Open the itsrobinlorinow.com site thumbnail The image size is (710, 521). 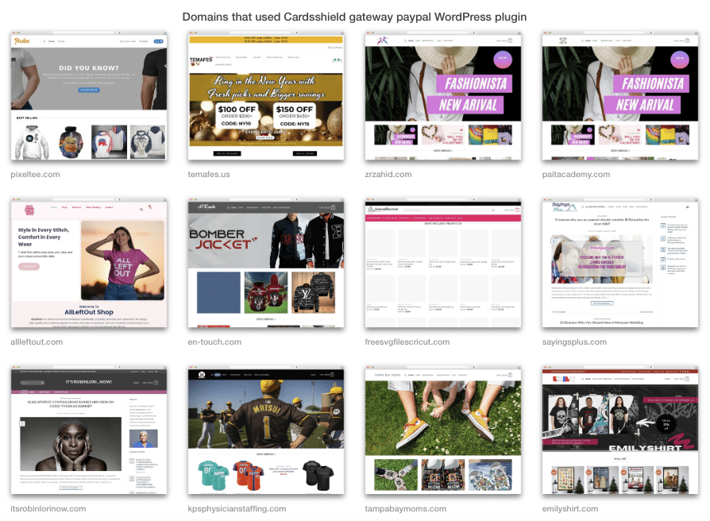click(x=89, y=430)
